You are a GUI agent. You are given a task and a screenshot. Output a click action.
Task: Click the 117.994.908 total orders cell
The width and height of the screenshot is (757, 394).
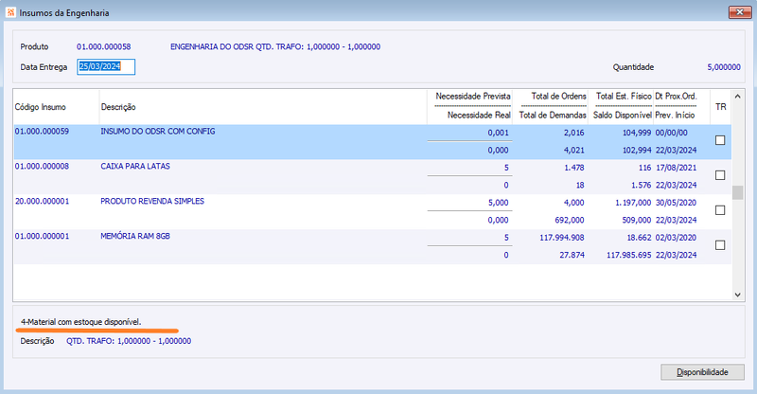(x=561, y=238)
